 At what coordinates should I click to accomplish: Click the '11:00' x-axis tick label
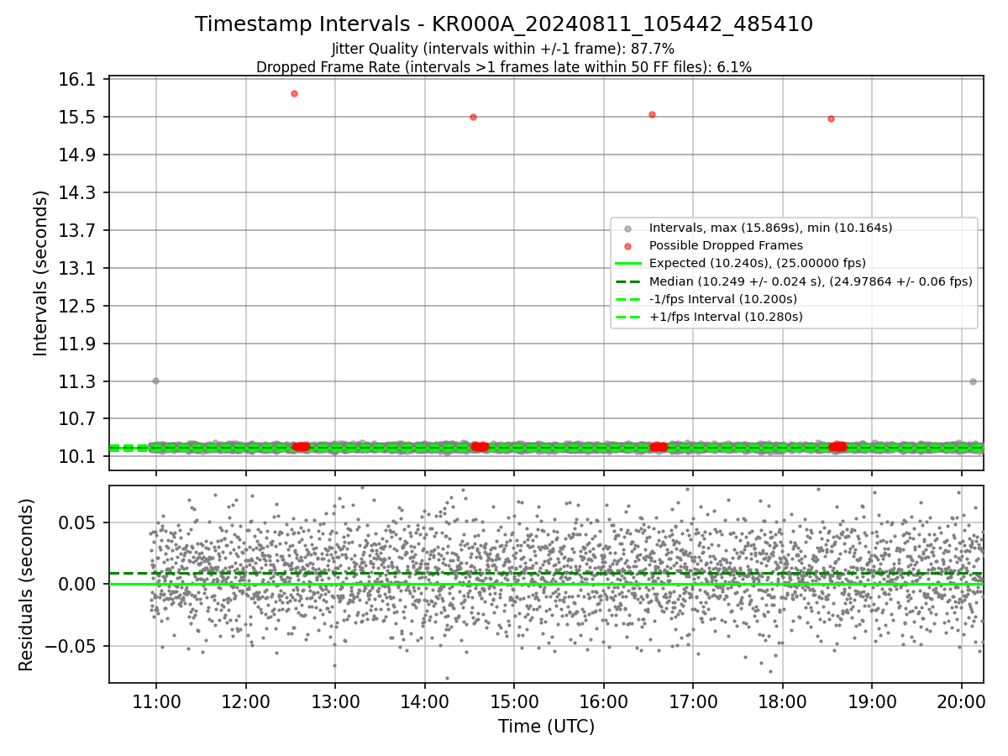click(156, 701)
